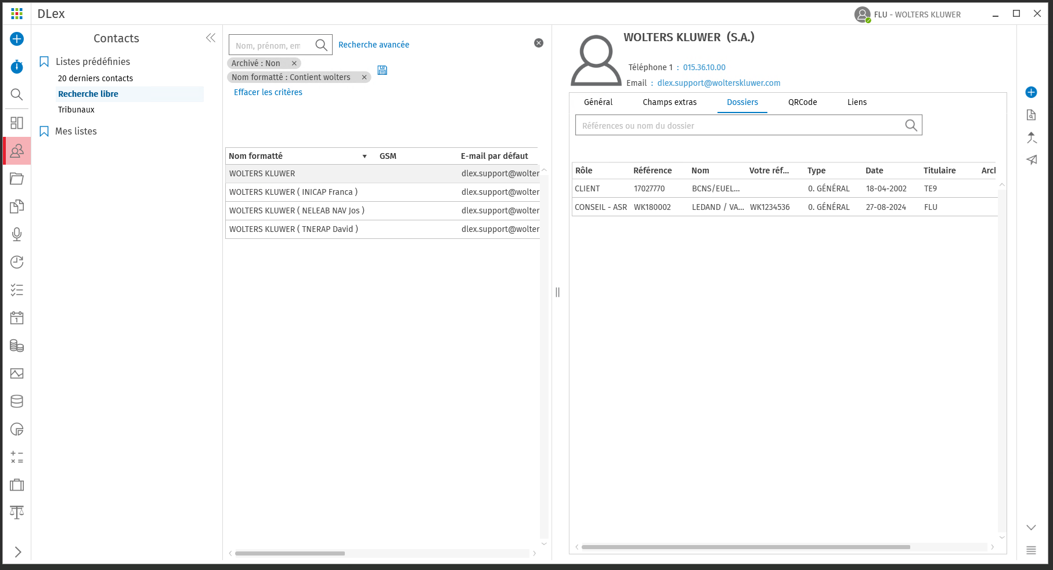Viewport: 1053px width, 570px height.
Task: Open the calendar icon in sidebar
Action: [x=17, y=318]
